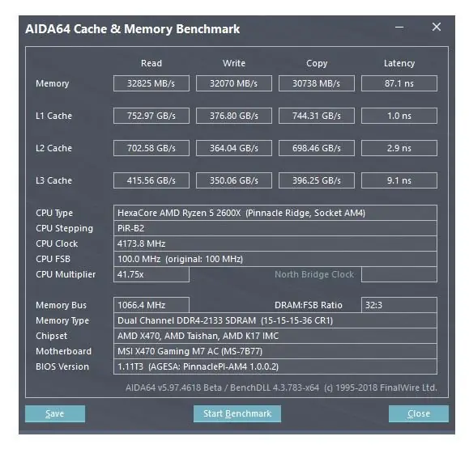Click Memory Type field DDR4-2133 SDRAM
Image resolution: width=469 pixels, height=449 pixels.
275,320
